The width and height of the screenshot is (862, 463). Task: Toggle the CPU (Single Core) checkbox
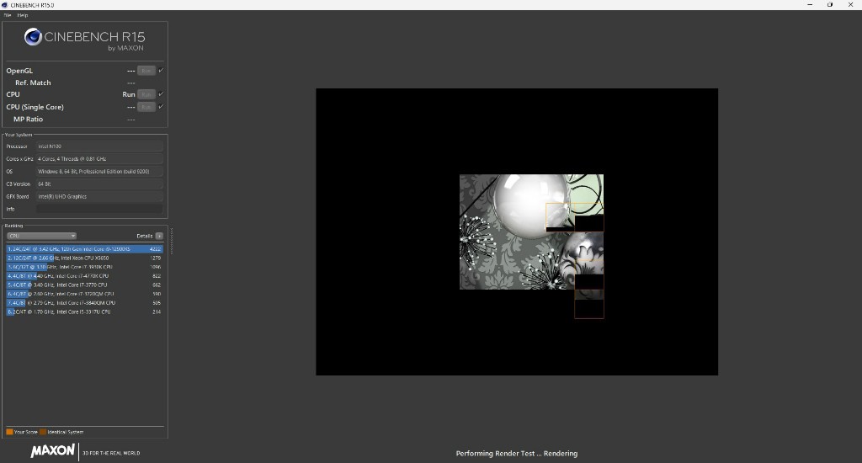pyautogui.click(x=161, y=107)
